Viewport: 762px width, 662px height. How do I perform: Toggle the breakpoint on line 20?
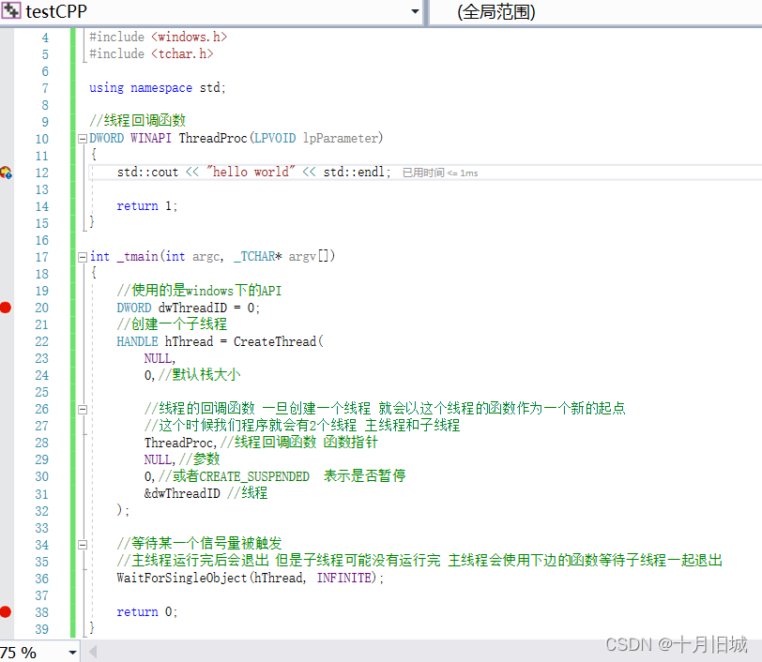point(6,308)
